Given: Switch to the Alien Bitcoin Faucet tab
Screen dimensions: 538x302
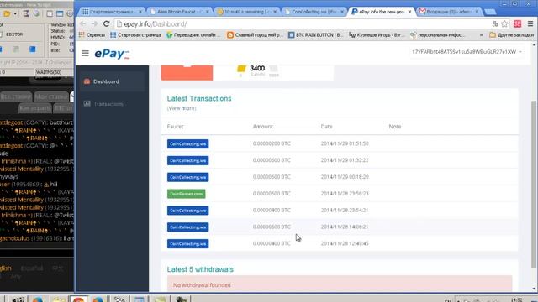Looking at the screenshot, I should click(x=180, y=12).
